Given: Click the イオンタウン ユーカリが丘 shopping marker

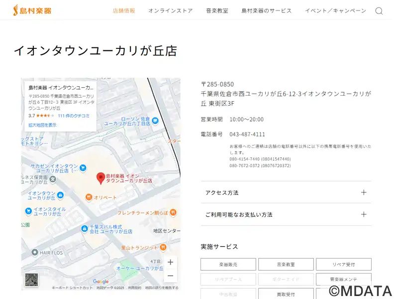Looking at the screenshot, I should (60, 195).
